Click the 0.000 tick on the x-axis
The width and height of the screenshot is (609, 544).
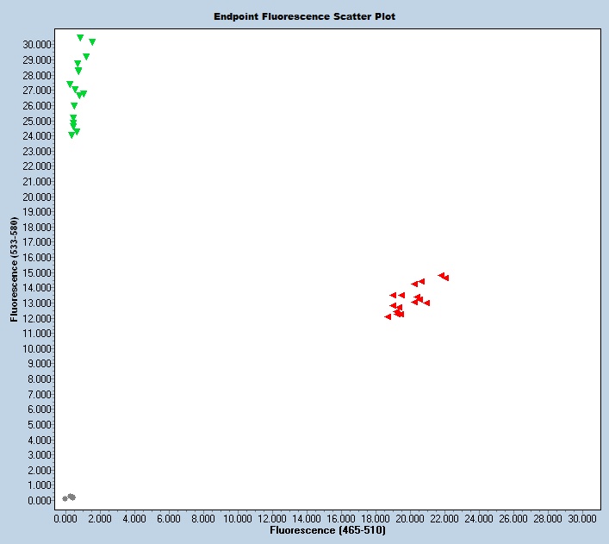[65, 519]
